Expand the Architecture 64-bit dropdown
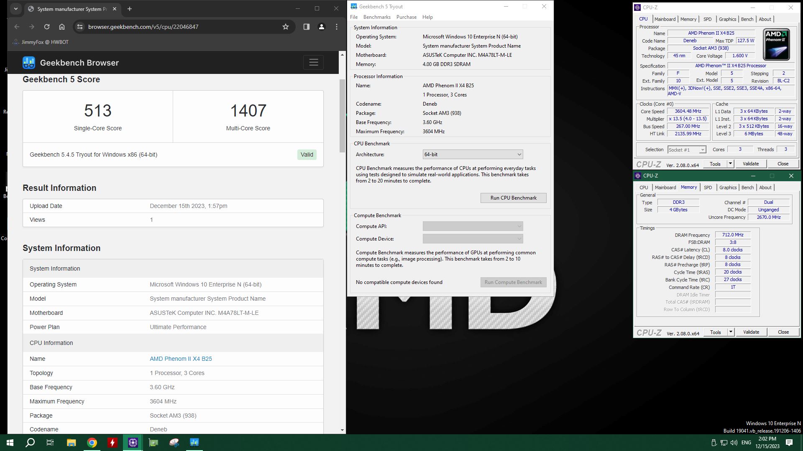This screenshot has width=803, height=451. [473, 155]
